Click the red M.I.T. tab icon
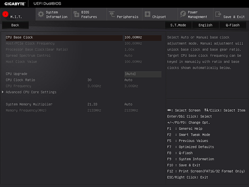Image resolution: width=249 pixels, height=187 pixels. click(5, 14)
